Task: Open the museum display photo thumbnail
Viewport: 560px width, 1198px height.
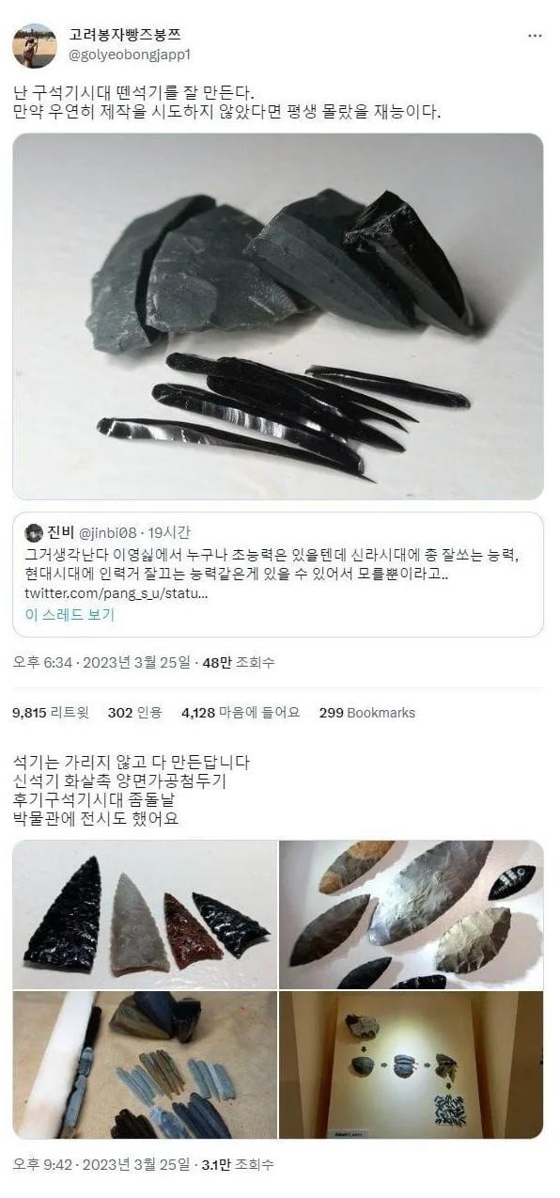Action: [x=411, y=1064]
